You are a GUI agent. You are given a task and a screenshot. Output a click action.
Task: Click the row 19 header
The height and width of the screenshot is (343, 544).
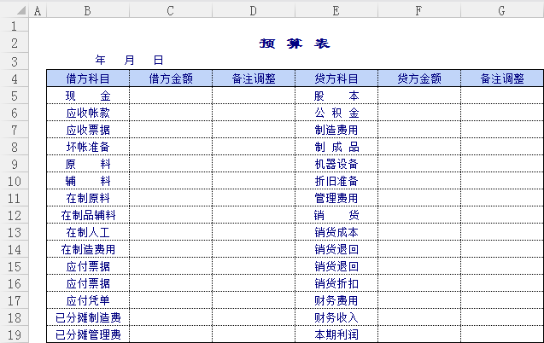(15, 334)
